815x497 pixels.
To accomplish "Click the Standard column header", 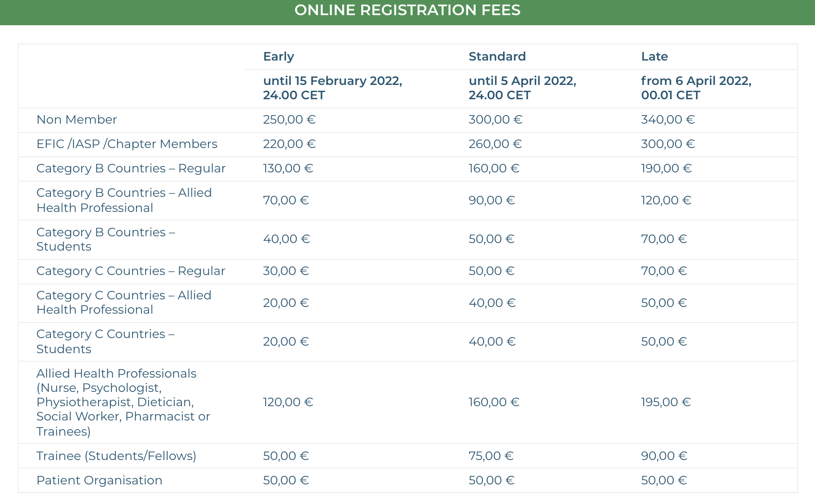I will point(497,56).
